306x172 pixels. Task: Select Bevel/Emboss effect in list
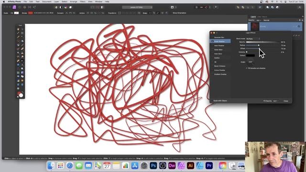pos(219,66)
